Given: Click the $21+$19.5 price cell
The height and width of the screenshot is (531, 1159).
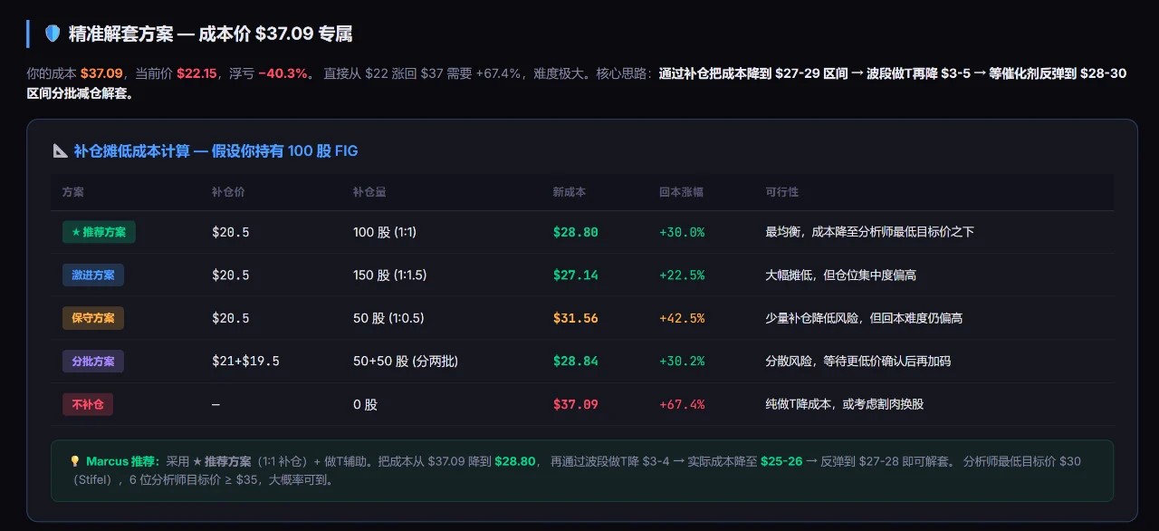Looking at the screenshot, I should [x=245, y=361].
